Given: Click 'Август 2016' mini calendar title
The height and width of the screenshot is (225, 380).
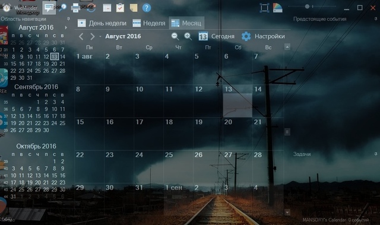Looking at the screenshot, I should point(36,28).
